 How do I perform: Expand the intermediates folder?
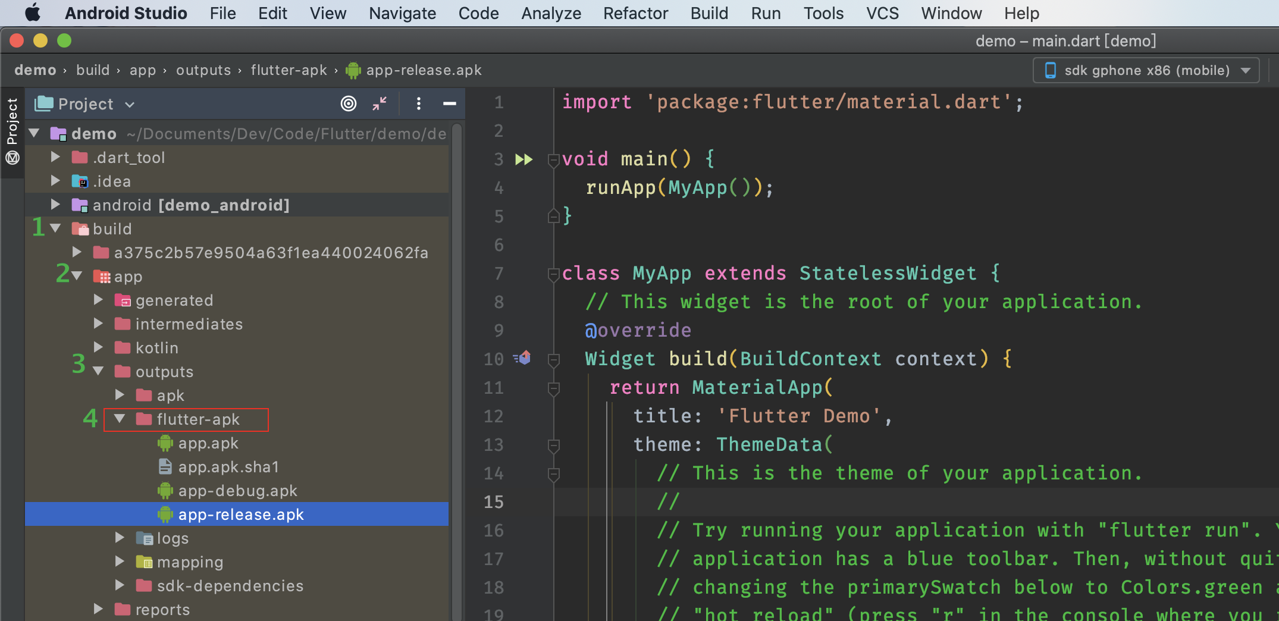click(x=98, y=324)
